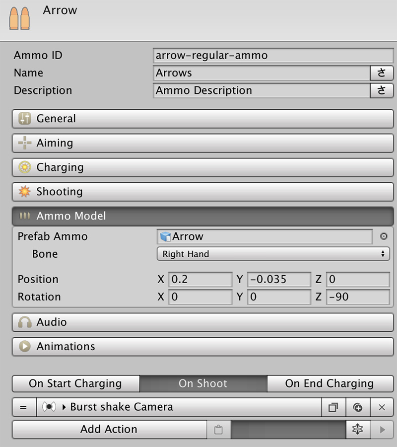This screenshot has height=447, width=397.
Task: Expand the Burst shake Camera action
Action: click(64, 407)
